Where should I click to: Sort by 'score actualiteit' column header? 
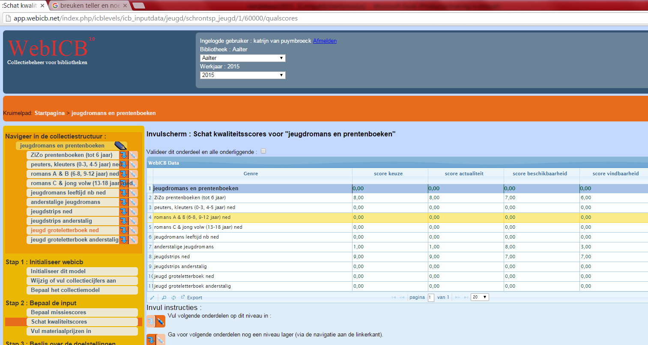(x=466, y=174)
